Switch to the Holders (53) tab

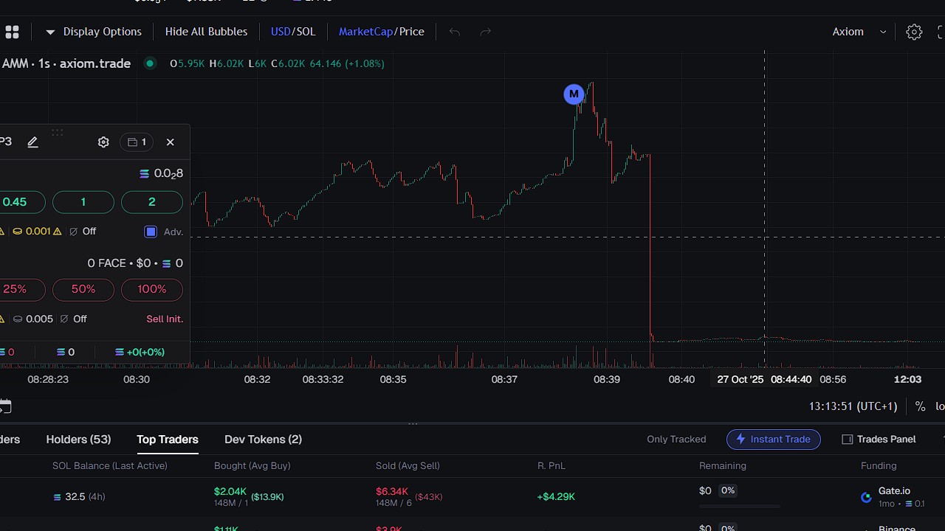click(78, 439)
